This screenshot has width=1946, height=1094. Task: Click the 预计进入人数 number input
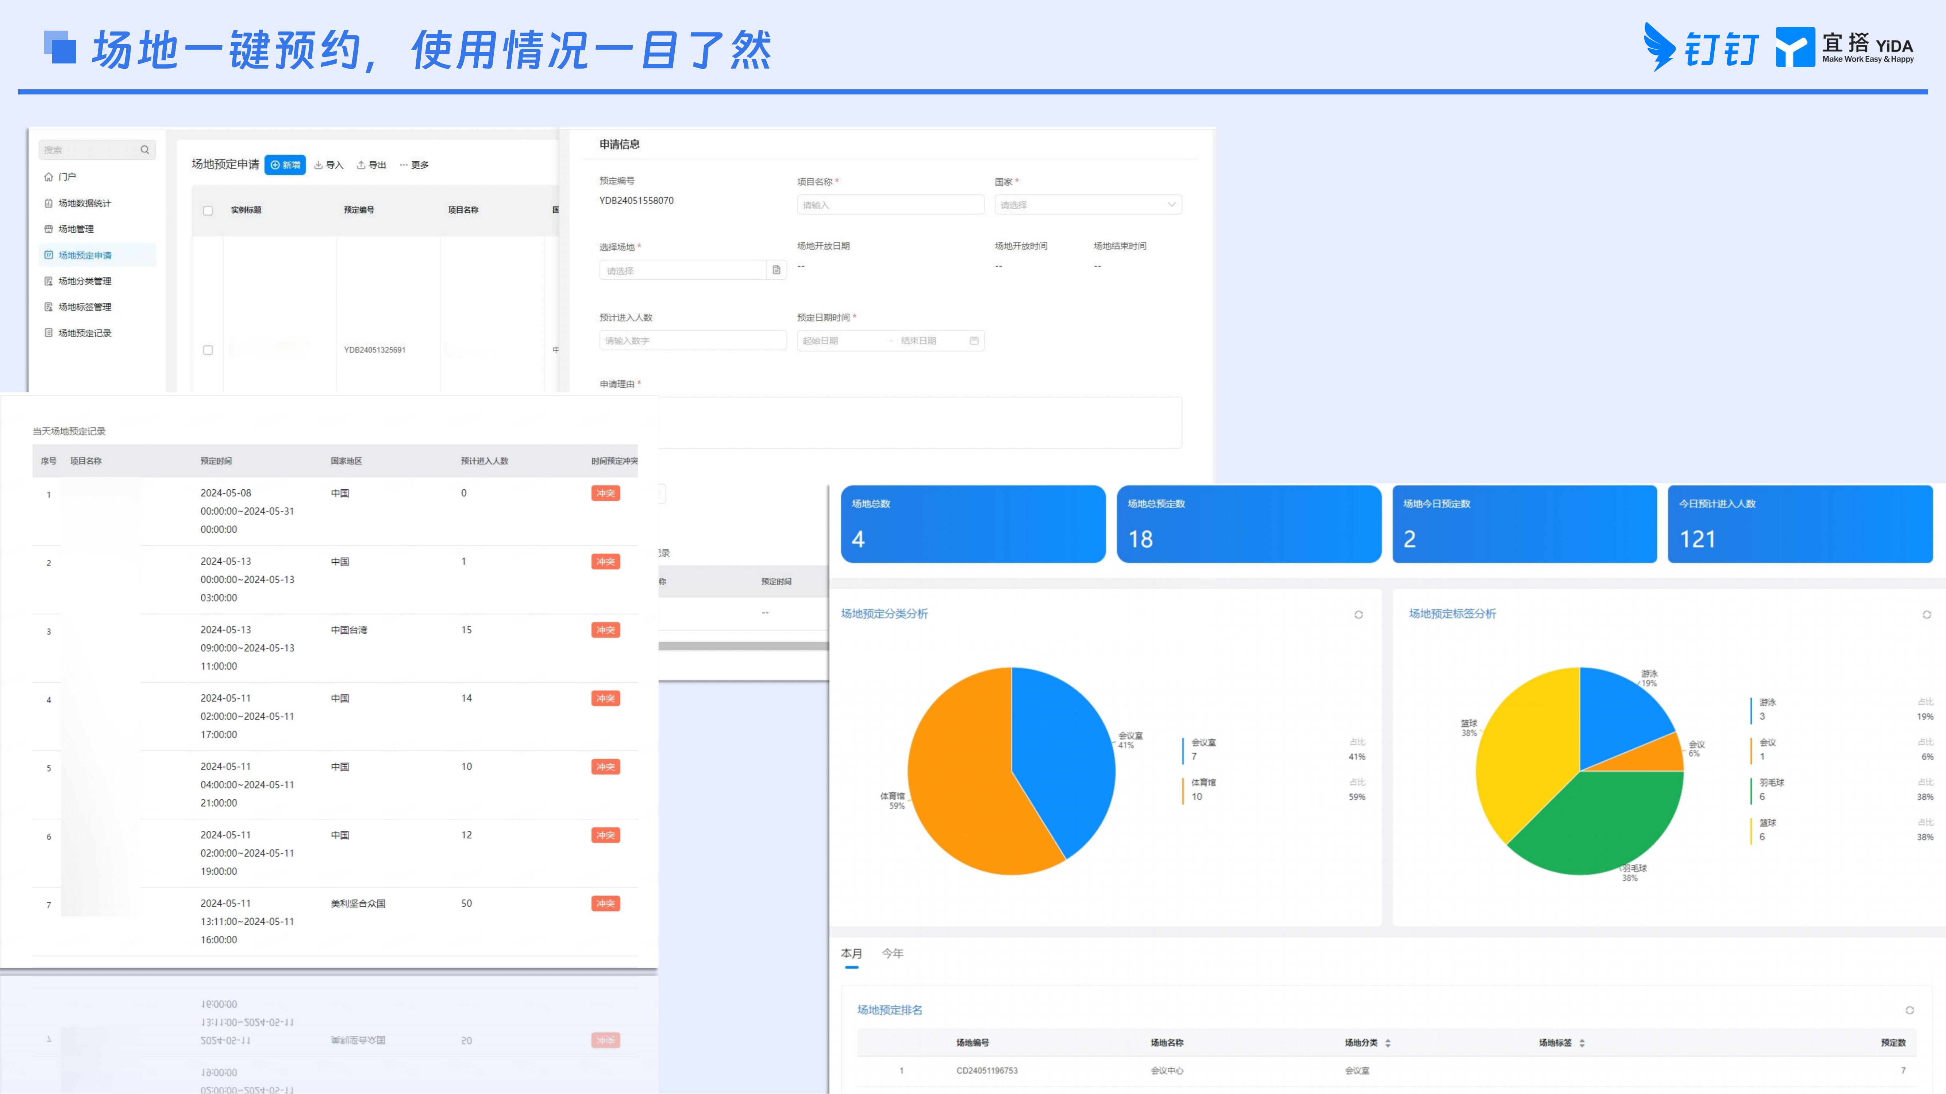click(693, 341)
